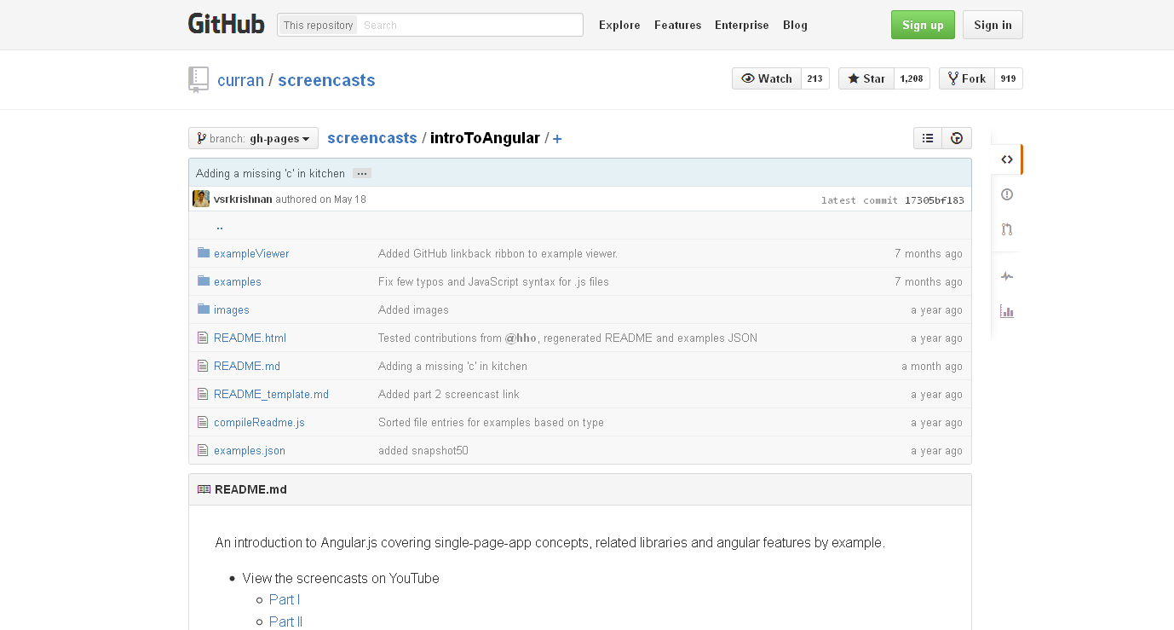
Task: Click vsrkrishnan's avatar image
Action: (x=201, y=199)
